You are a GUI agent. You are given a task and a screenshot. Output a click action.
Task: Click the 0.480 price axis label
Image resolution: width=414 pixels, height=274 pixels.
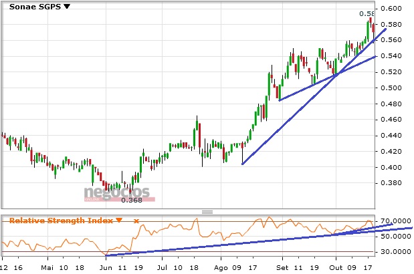[x=391, y=104]
